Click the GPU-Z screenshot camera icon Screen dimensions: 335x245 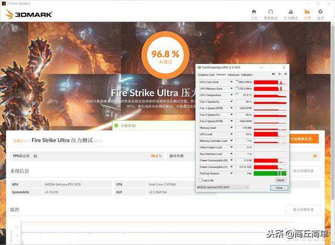coord(273,74)
